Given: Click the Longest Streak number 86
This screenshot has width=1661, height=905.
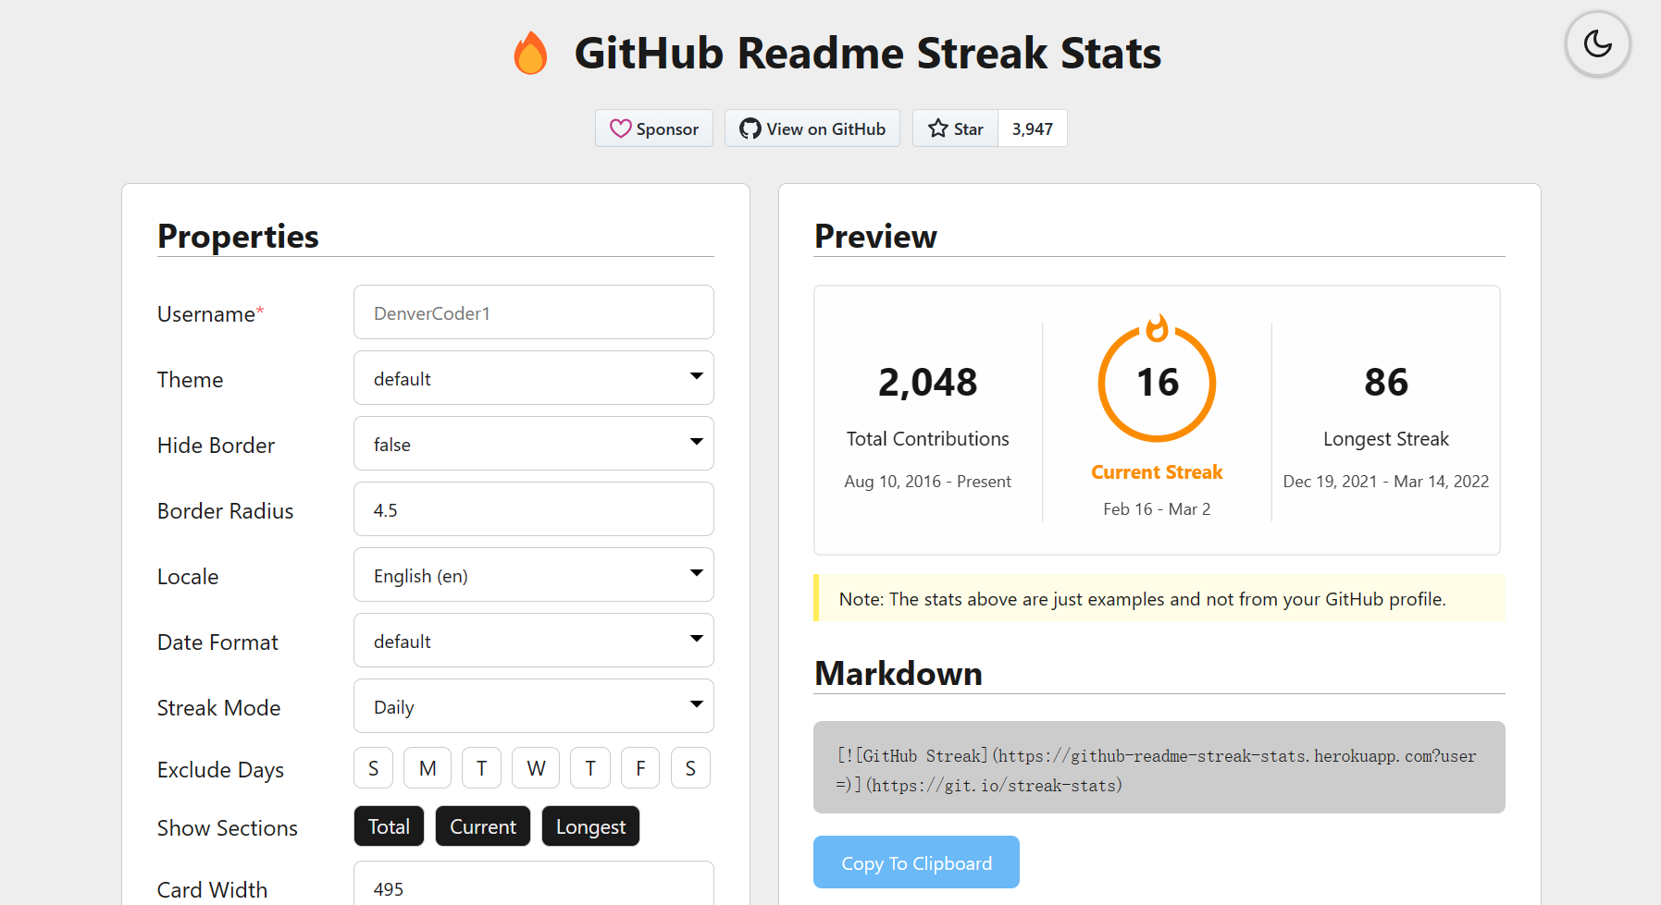Looking at the screenshot, I should point(1386,382).
